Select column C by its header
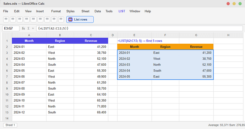The image size is (245, 129). 91,35
